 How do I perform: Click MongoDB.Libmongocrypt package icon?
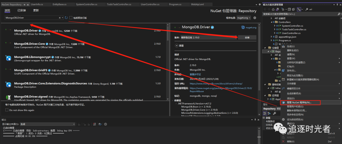pyautogui.click(x=8, y=58)
